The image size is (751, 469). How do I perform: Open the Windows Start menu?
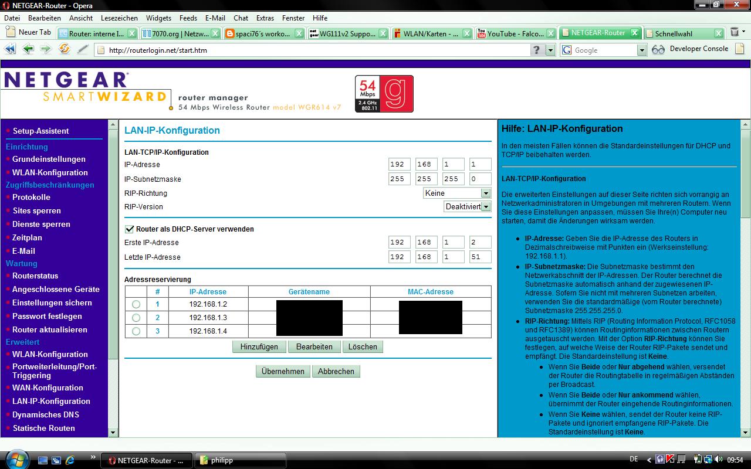[x=16, y=459]
